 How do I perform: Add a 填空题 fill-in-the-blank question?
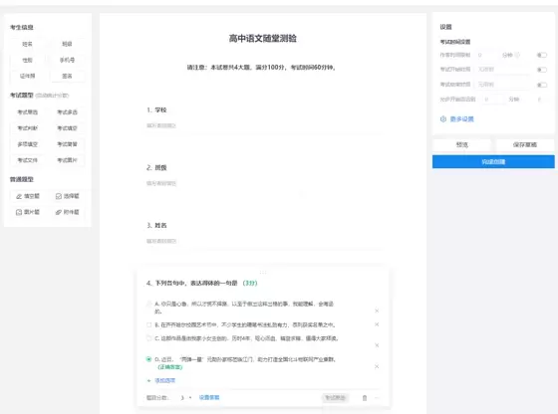tap(28, 196)
